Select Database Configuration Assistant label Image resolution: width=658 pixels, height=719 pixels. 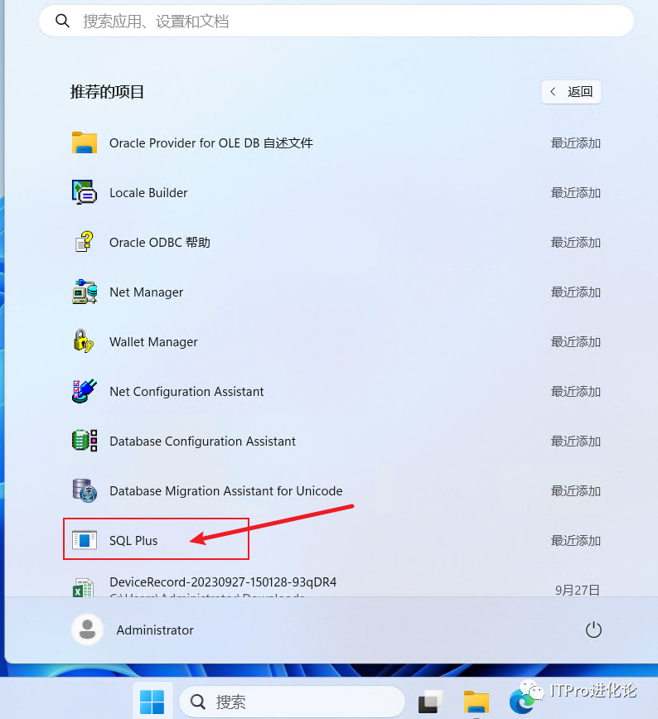click(202, 442)
